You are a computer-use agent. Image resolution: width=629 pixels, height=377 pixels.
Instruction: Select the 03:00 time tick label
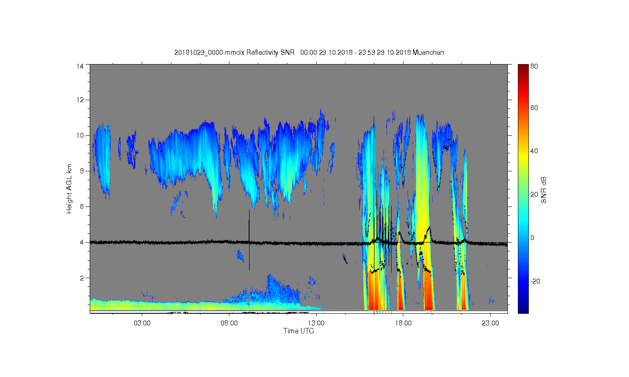142,323
